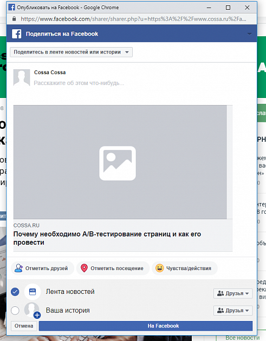This screenshot has width=266, height=341.
Task: Uncheck the 'Лента новостей' checkbox
Action: click(15, 292)
